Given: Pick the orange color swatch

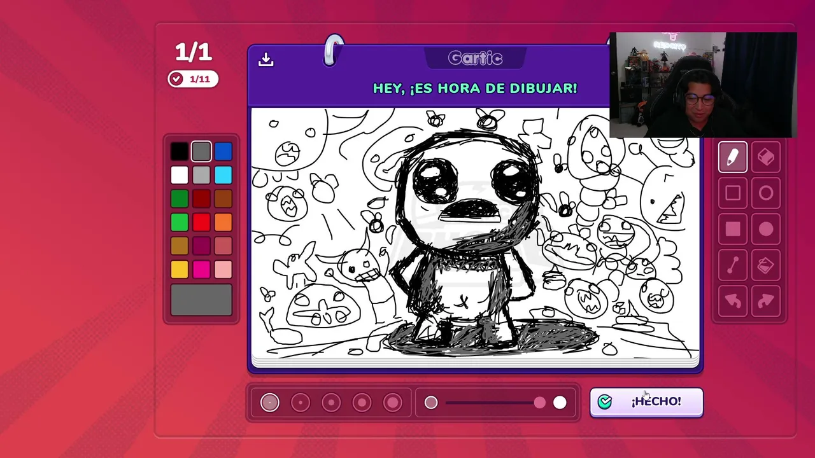Looking at the screenshot, I should [223, 223].
